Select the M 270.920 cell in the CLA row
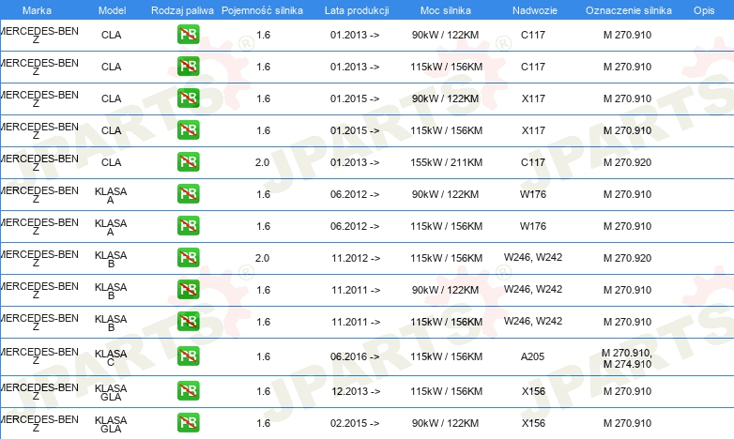734x439 pixels. (627, 162)
